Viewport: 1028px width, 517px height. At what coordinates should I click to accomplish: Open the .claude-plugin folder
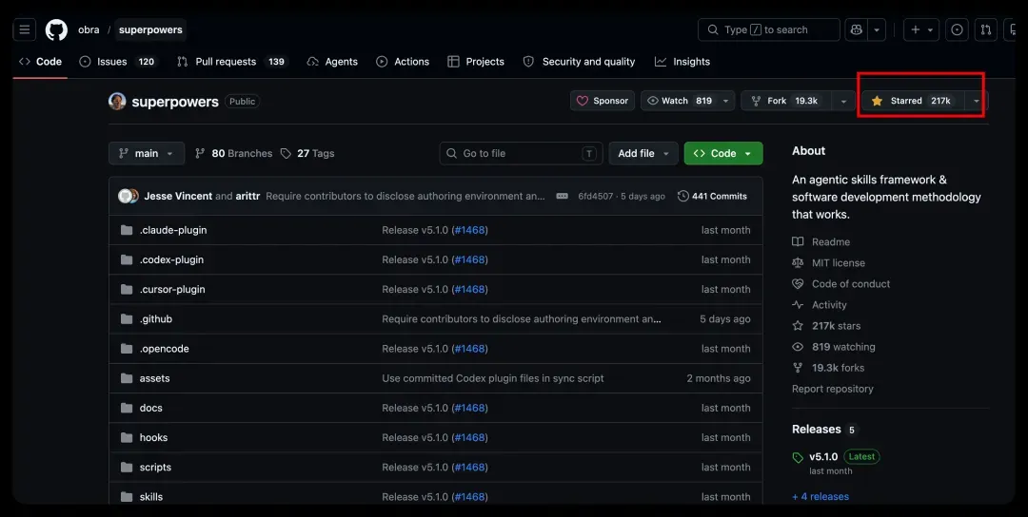click(x=173, y=230)
